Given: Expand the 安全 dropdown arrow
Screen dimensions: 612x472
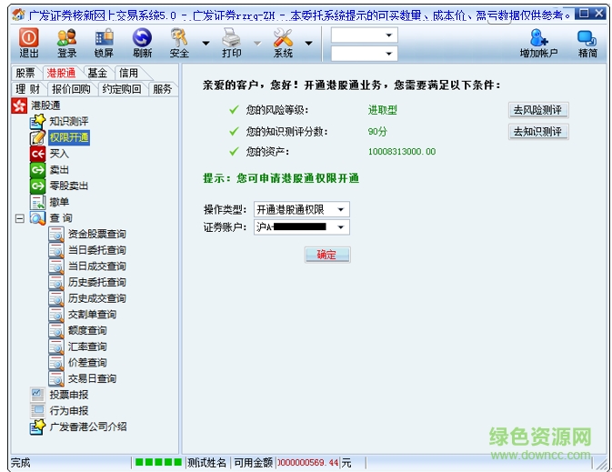Looking at the screenshot, I should [206, 44].
